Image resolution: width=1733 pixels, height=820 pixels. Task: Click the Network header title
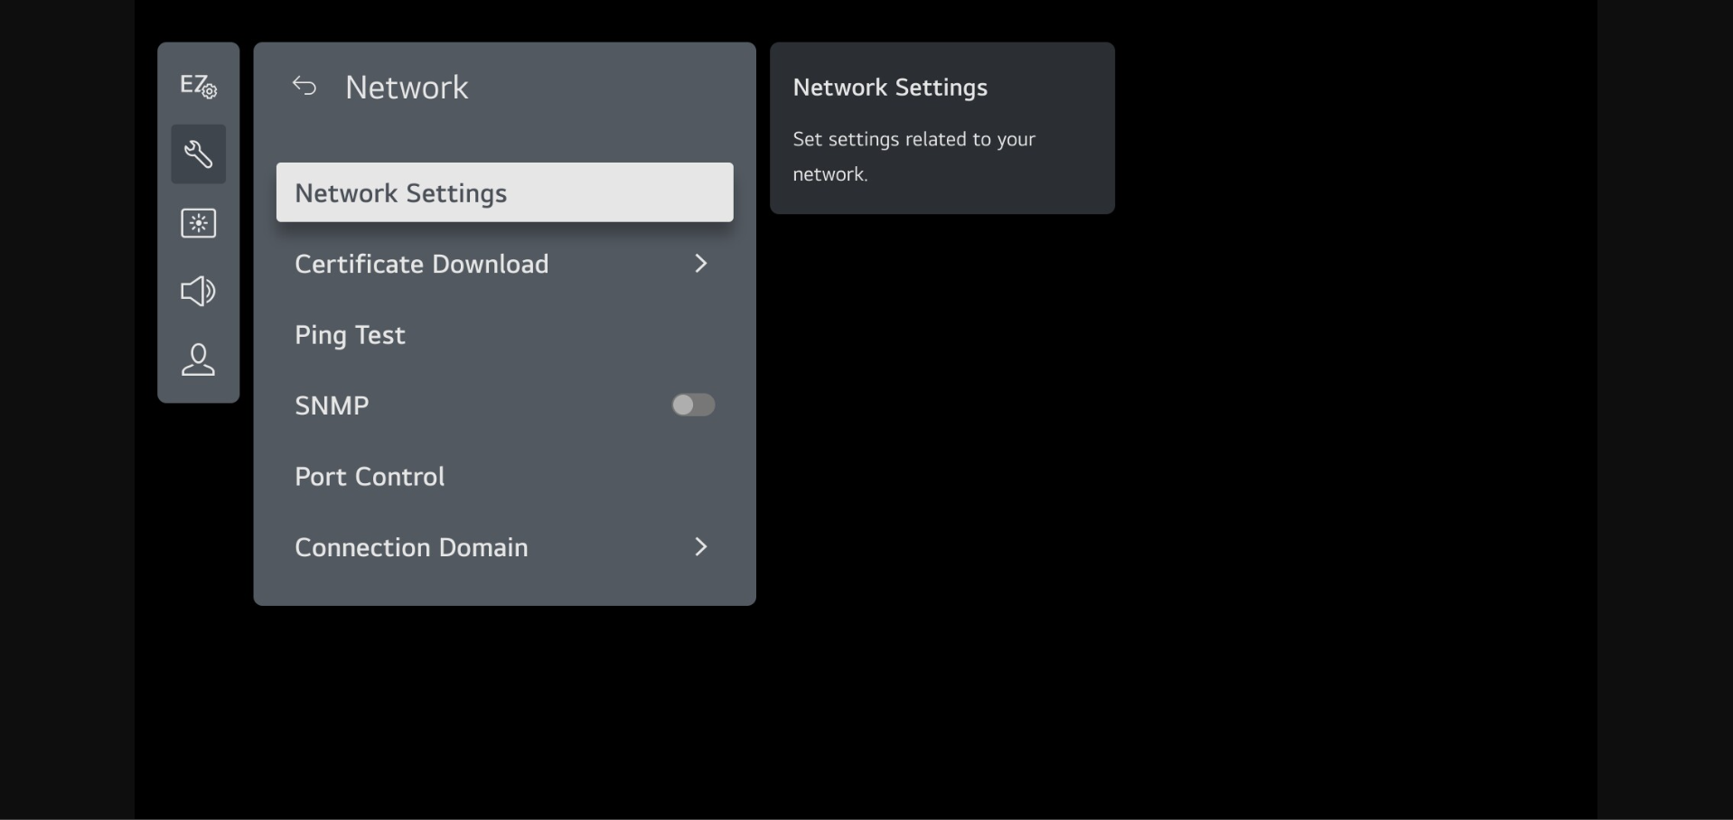(407, 88)
